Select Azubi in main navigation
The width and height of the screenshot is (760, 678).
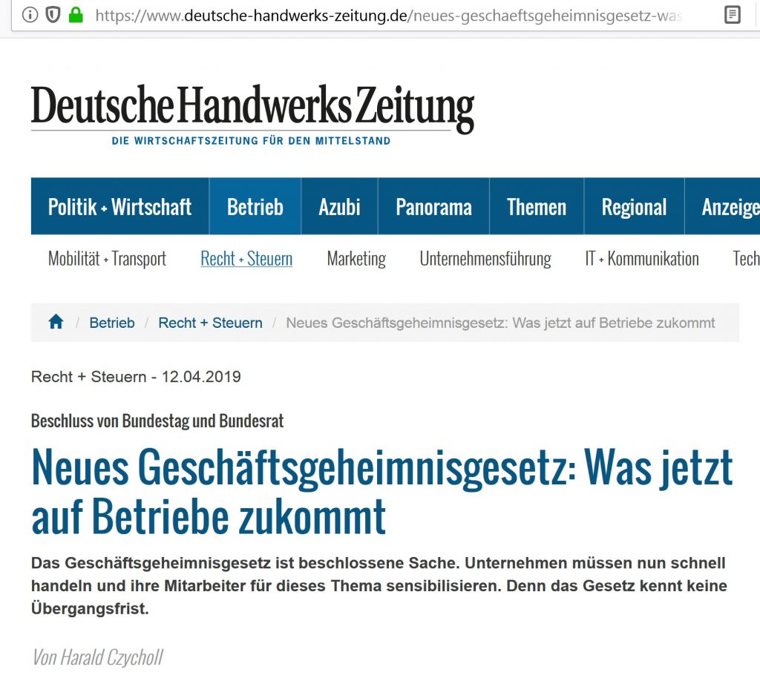point(339,207)
